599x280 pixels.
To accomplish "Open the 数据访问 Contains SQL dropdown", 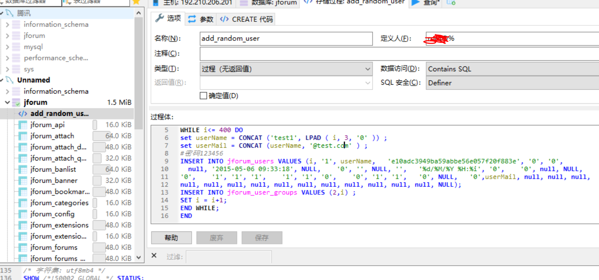I will (512, 69).
